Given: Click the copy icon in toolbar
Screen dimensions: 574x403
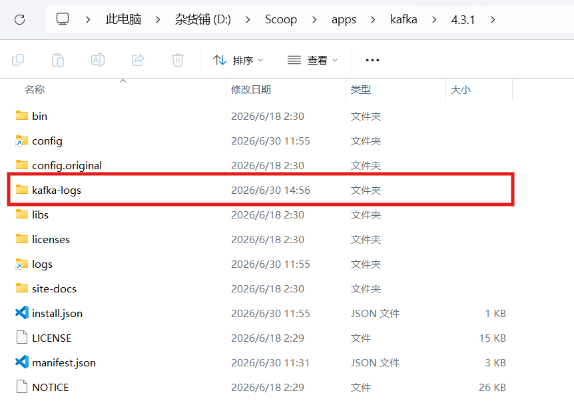Looking at the screenshot, I should click(x=18, y=60).
